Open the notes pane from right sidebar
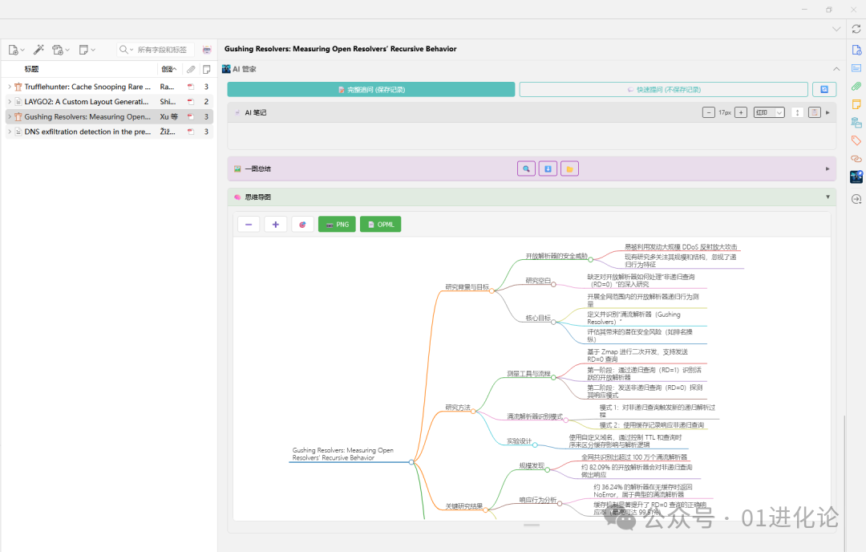The width and height of the screenshot is (866, 552). (x=856, y=104)
